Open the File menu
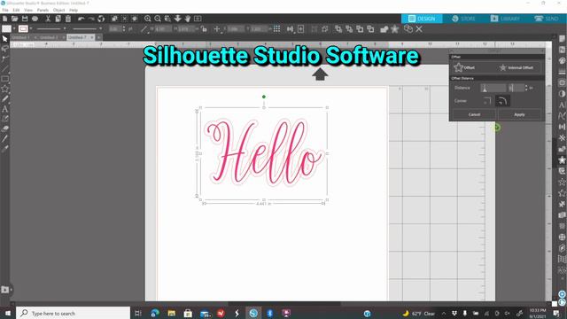This screenshot has width=567, height=319. click(5, 10)
